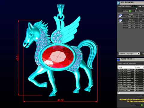Click the 42.32 width dimension label
The image size is (144, 108).
point(60,100)
